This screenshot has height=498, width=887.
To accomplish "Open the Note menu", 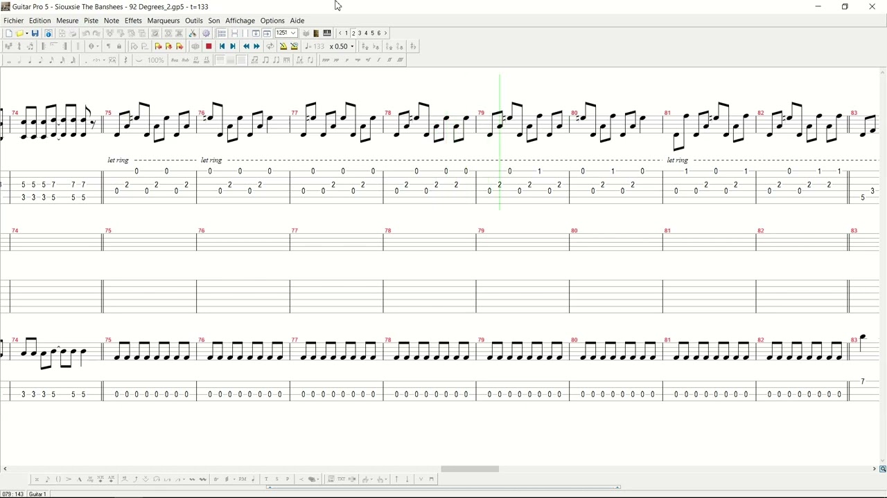I will pyautogui.click(x=112, y=21).
